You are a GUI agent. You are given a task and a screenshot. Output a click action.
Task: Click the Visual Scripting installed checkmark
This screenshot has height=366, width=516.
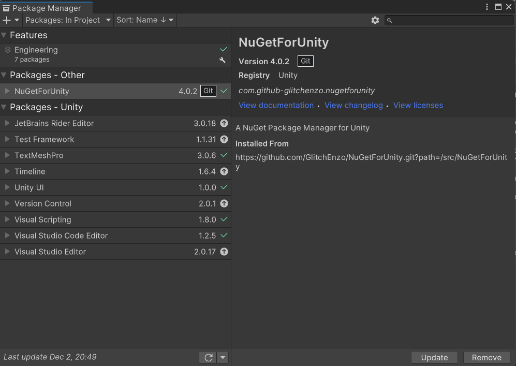click(224, 219)
